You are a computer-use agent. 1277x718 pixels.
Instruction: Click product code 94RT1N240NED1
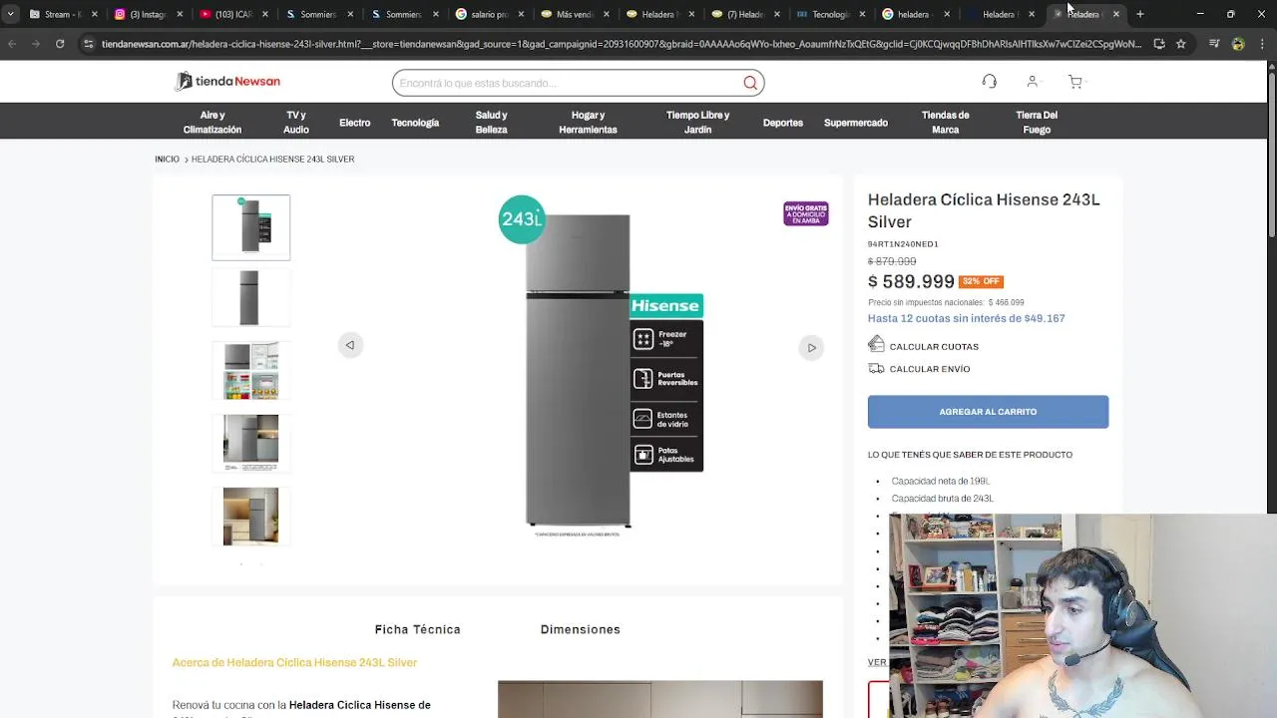903,243
